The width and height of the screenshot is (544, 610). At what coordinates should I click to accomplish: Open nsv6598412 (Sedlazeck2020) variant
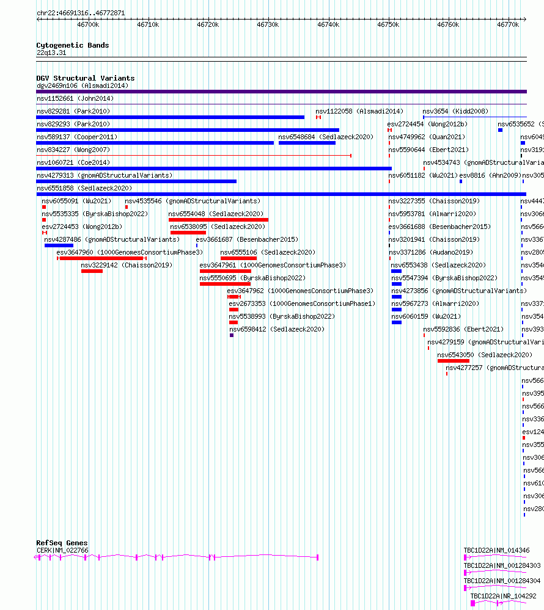277,330
